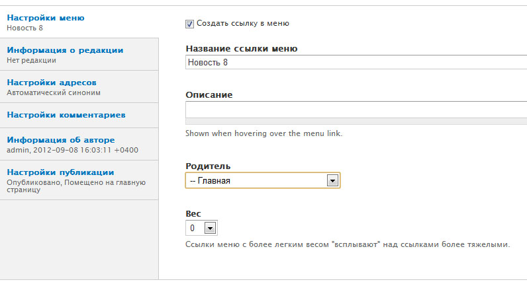Open the Родитель dropdown showing Главная

coord(263,180)
